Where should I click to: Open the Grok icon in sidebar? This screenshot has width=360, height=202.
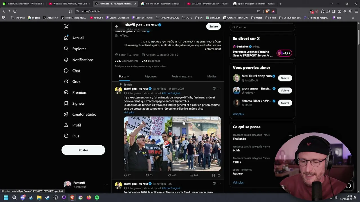pyautogui.click(x=66, y=82)
